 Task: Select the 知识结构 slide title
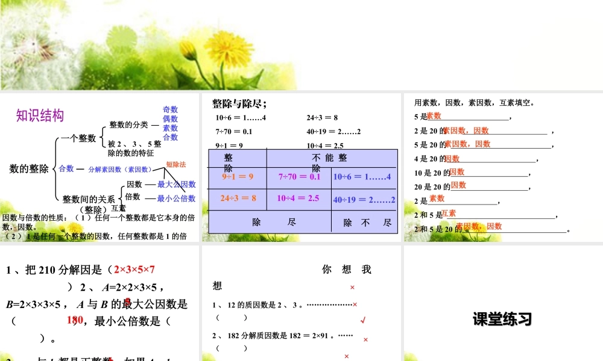tap(40, 114)
